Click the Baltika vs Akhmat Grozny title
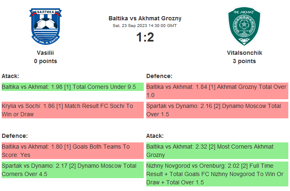 click(x=145, y=18)
